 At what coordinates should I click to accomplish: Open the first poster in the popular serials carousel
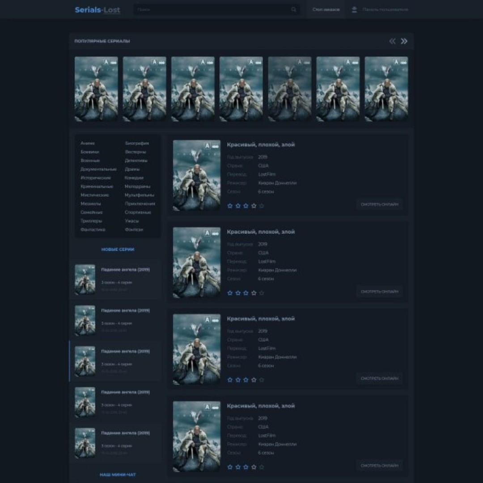tap(96, 89)
